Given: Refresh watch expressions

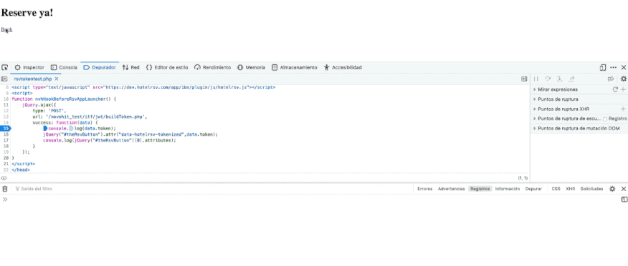Looking at the screenshot, I should (615, 89).
